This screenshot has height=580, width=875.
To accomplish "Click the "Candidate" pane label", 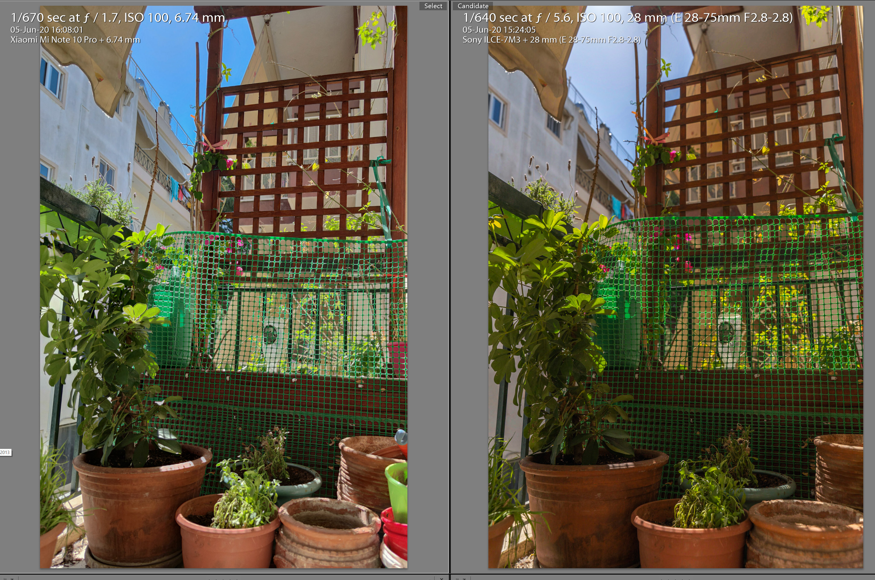I will point(473,6).
